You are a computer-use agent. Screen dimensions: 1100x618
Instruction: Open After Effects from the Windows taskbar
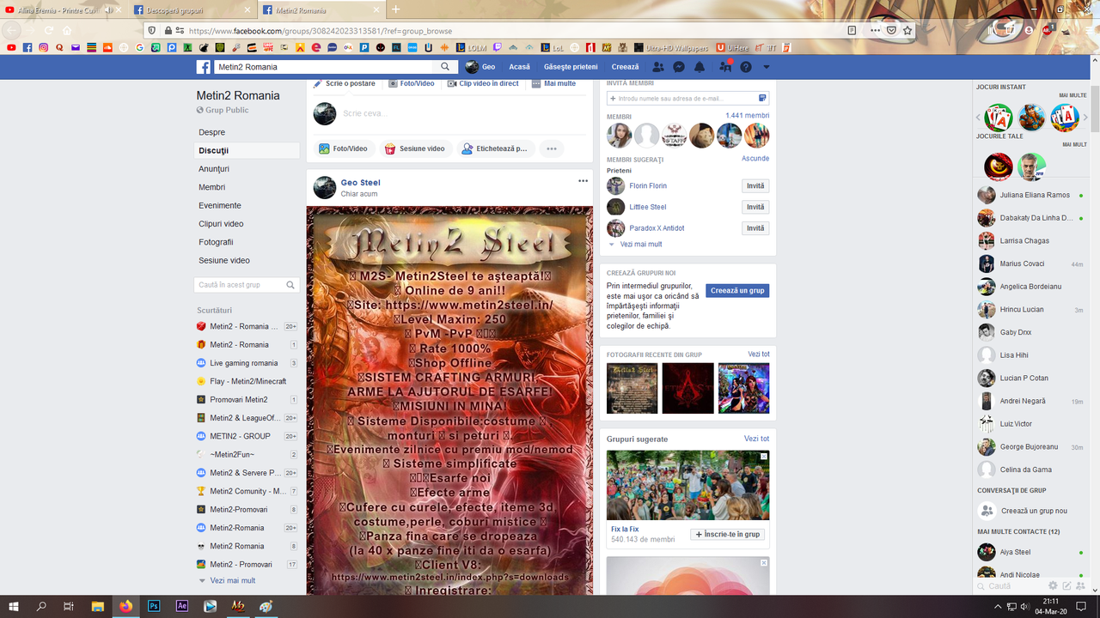182,606
